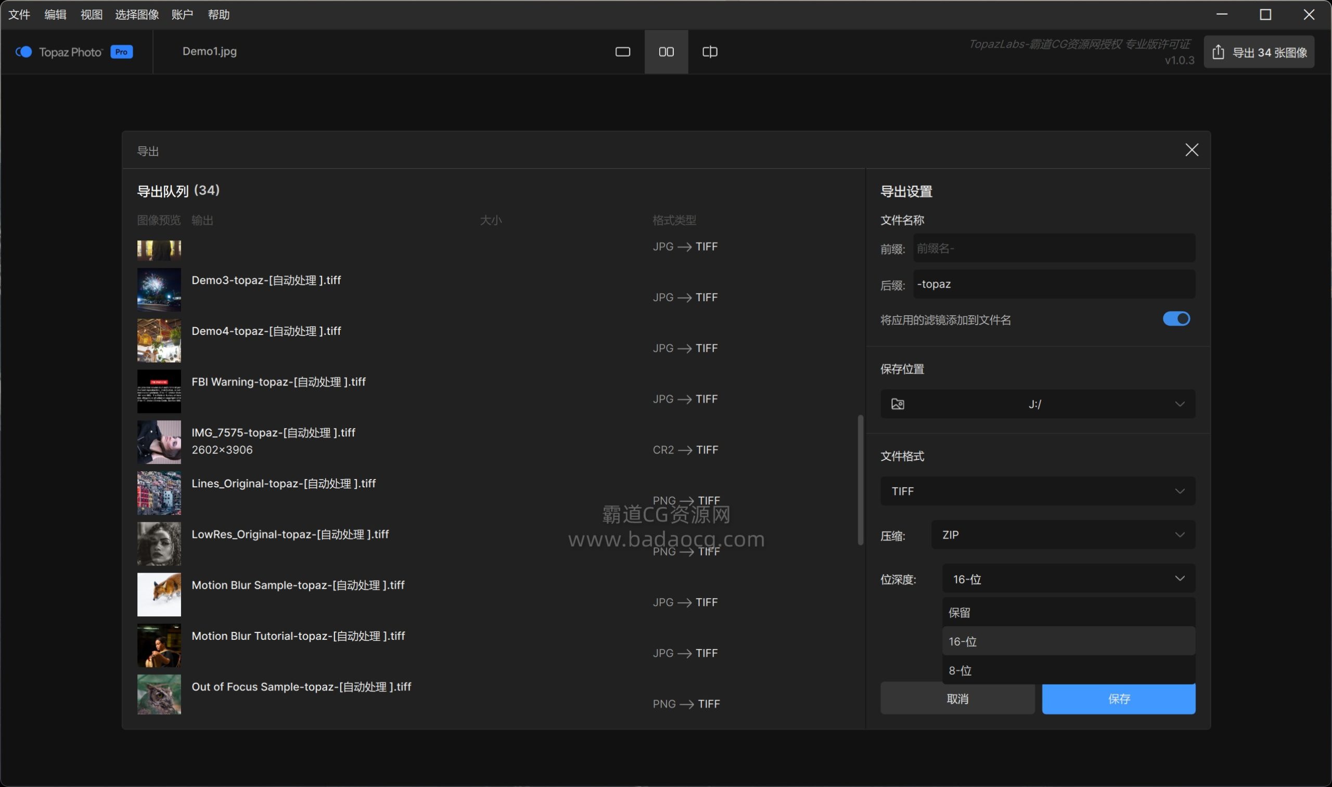Click the 前缀 prefix input field
The image size is (1332, 787).
point(1054,248)
